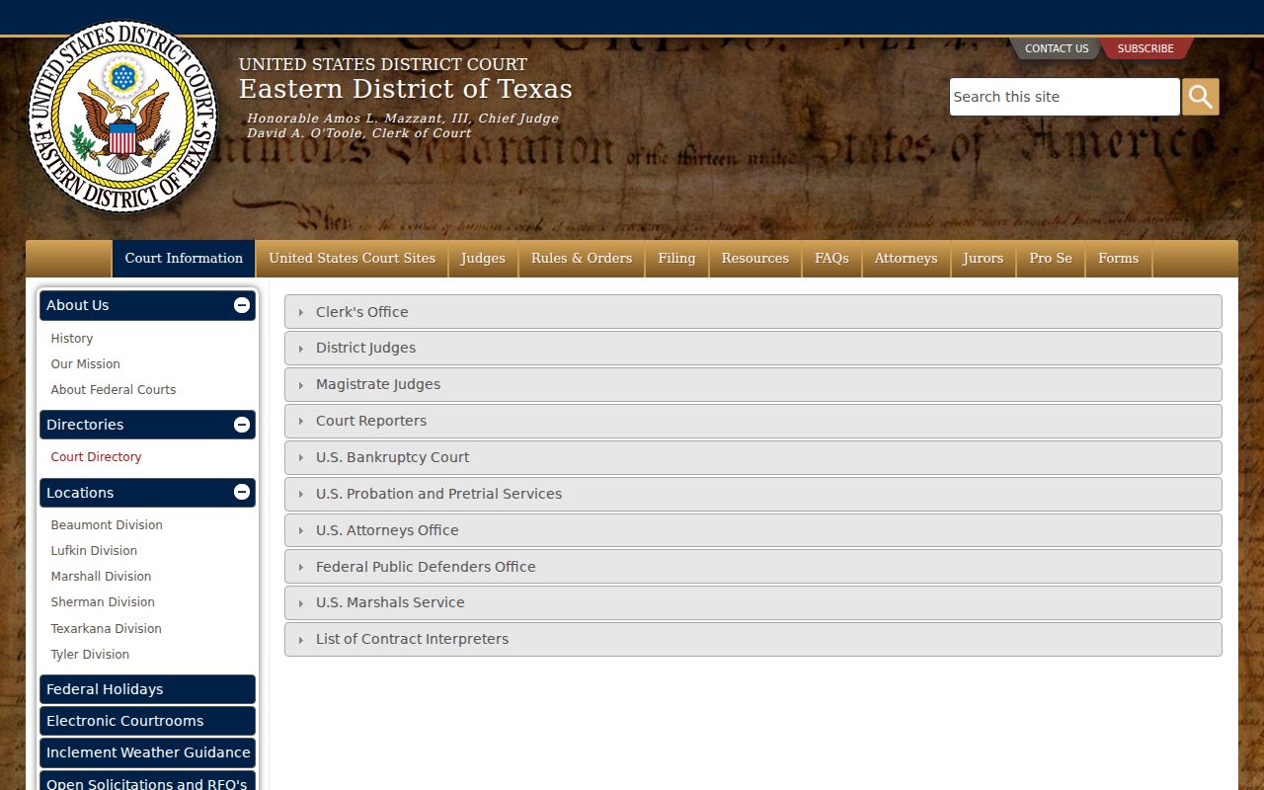The image size is (1264, 790).
Task: Expand U.S. Probation and Pretrial Services
Action: click(x=753, y=494)
